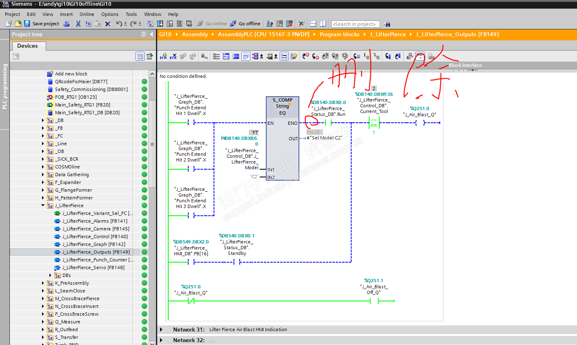Click the Print icon in toolbar
Viewport: 577px width, 345px height.
pos(67,24)
